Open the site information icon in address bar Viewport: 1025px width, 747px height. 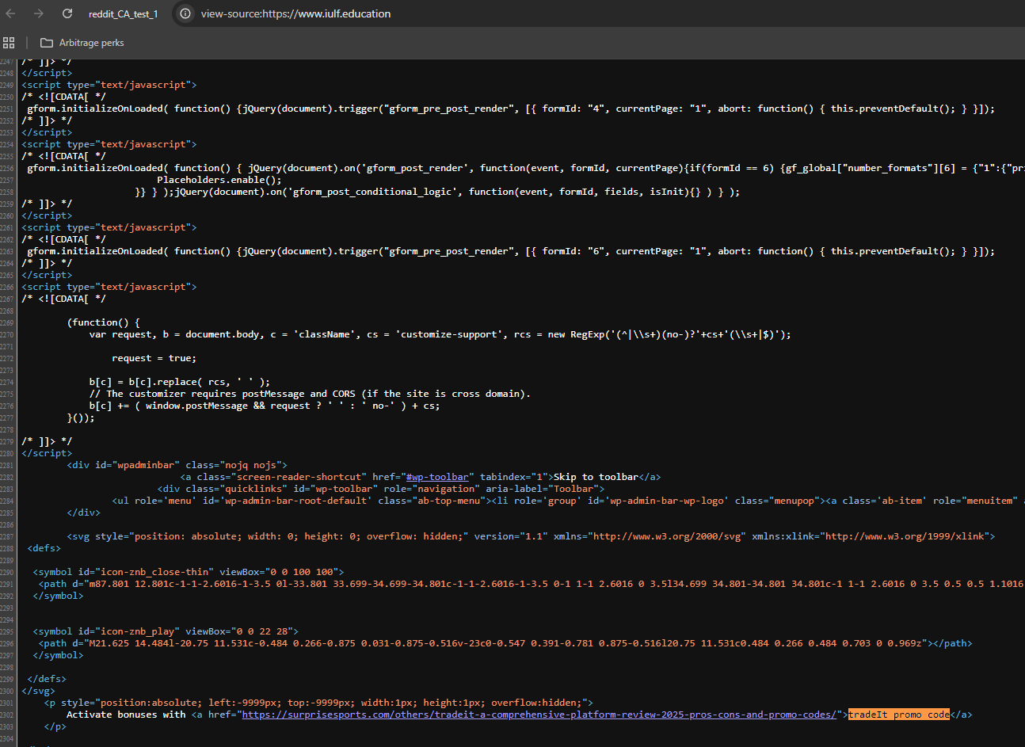185,13
